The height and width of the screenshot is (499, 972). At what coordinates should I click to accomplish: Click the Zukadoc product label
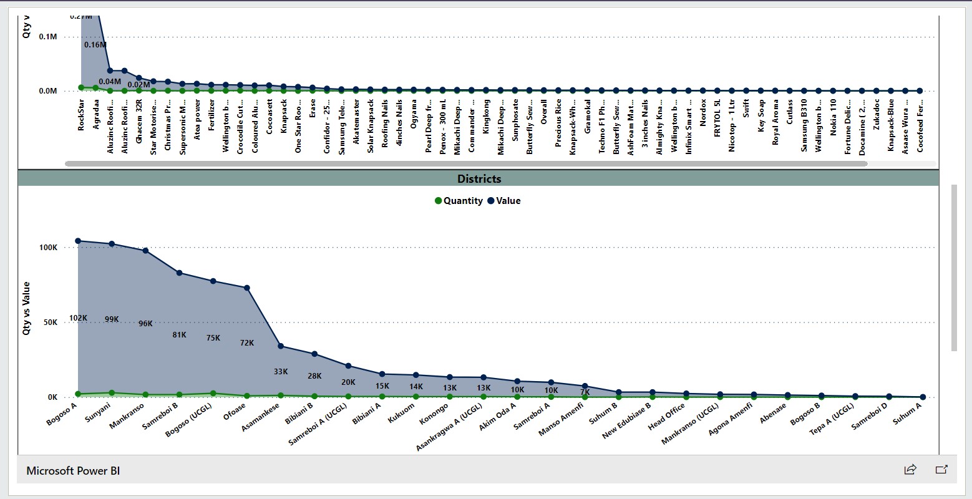pyautogui.click(x=877, y=114)
